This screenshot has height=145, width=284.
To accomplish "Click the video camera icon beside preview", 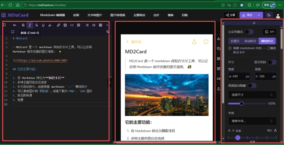I will 219,79.
